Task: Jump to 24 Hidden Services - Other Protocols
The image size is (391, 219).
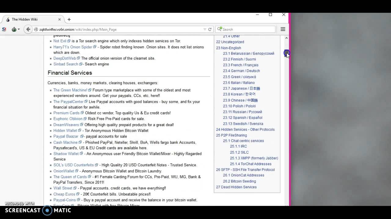Action: point(245,130)
